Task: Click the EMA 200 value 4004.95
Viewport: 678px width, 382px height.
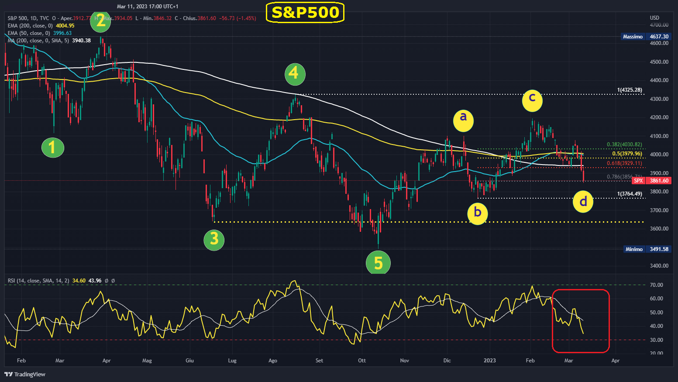Action: pos(65,26)
